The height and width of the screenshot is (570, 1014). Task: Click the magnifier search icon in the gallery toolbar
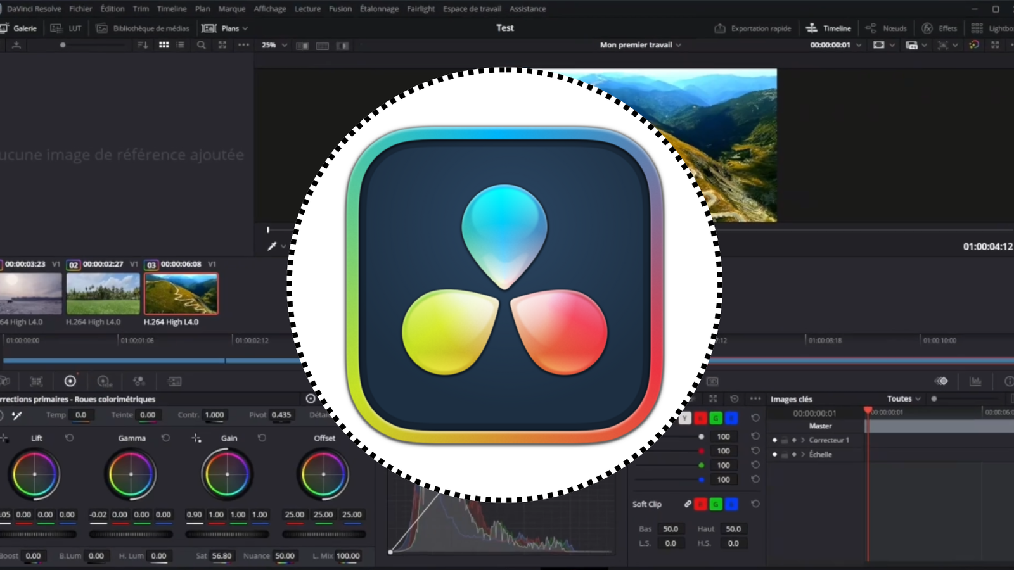(x=201, y=45)
